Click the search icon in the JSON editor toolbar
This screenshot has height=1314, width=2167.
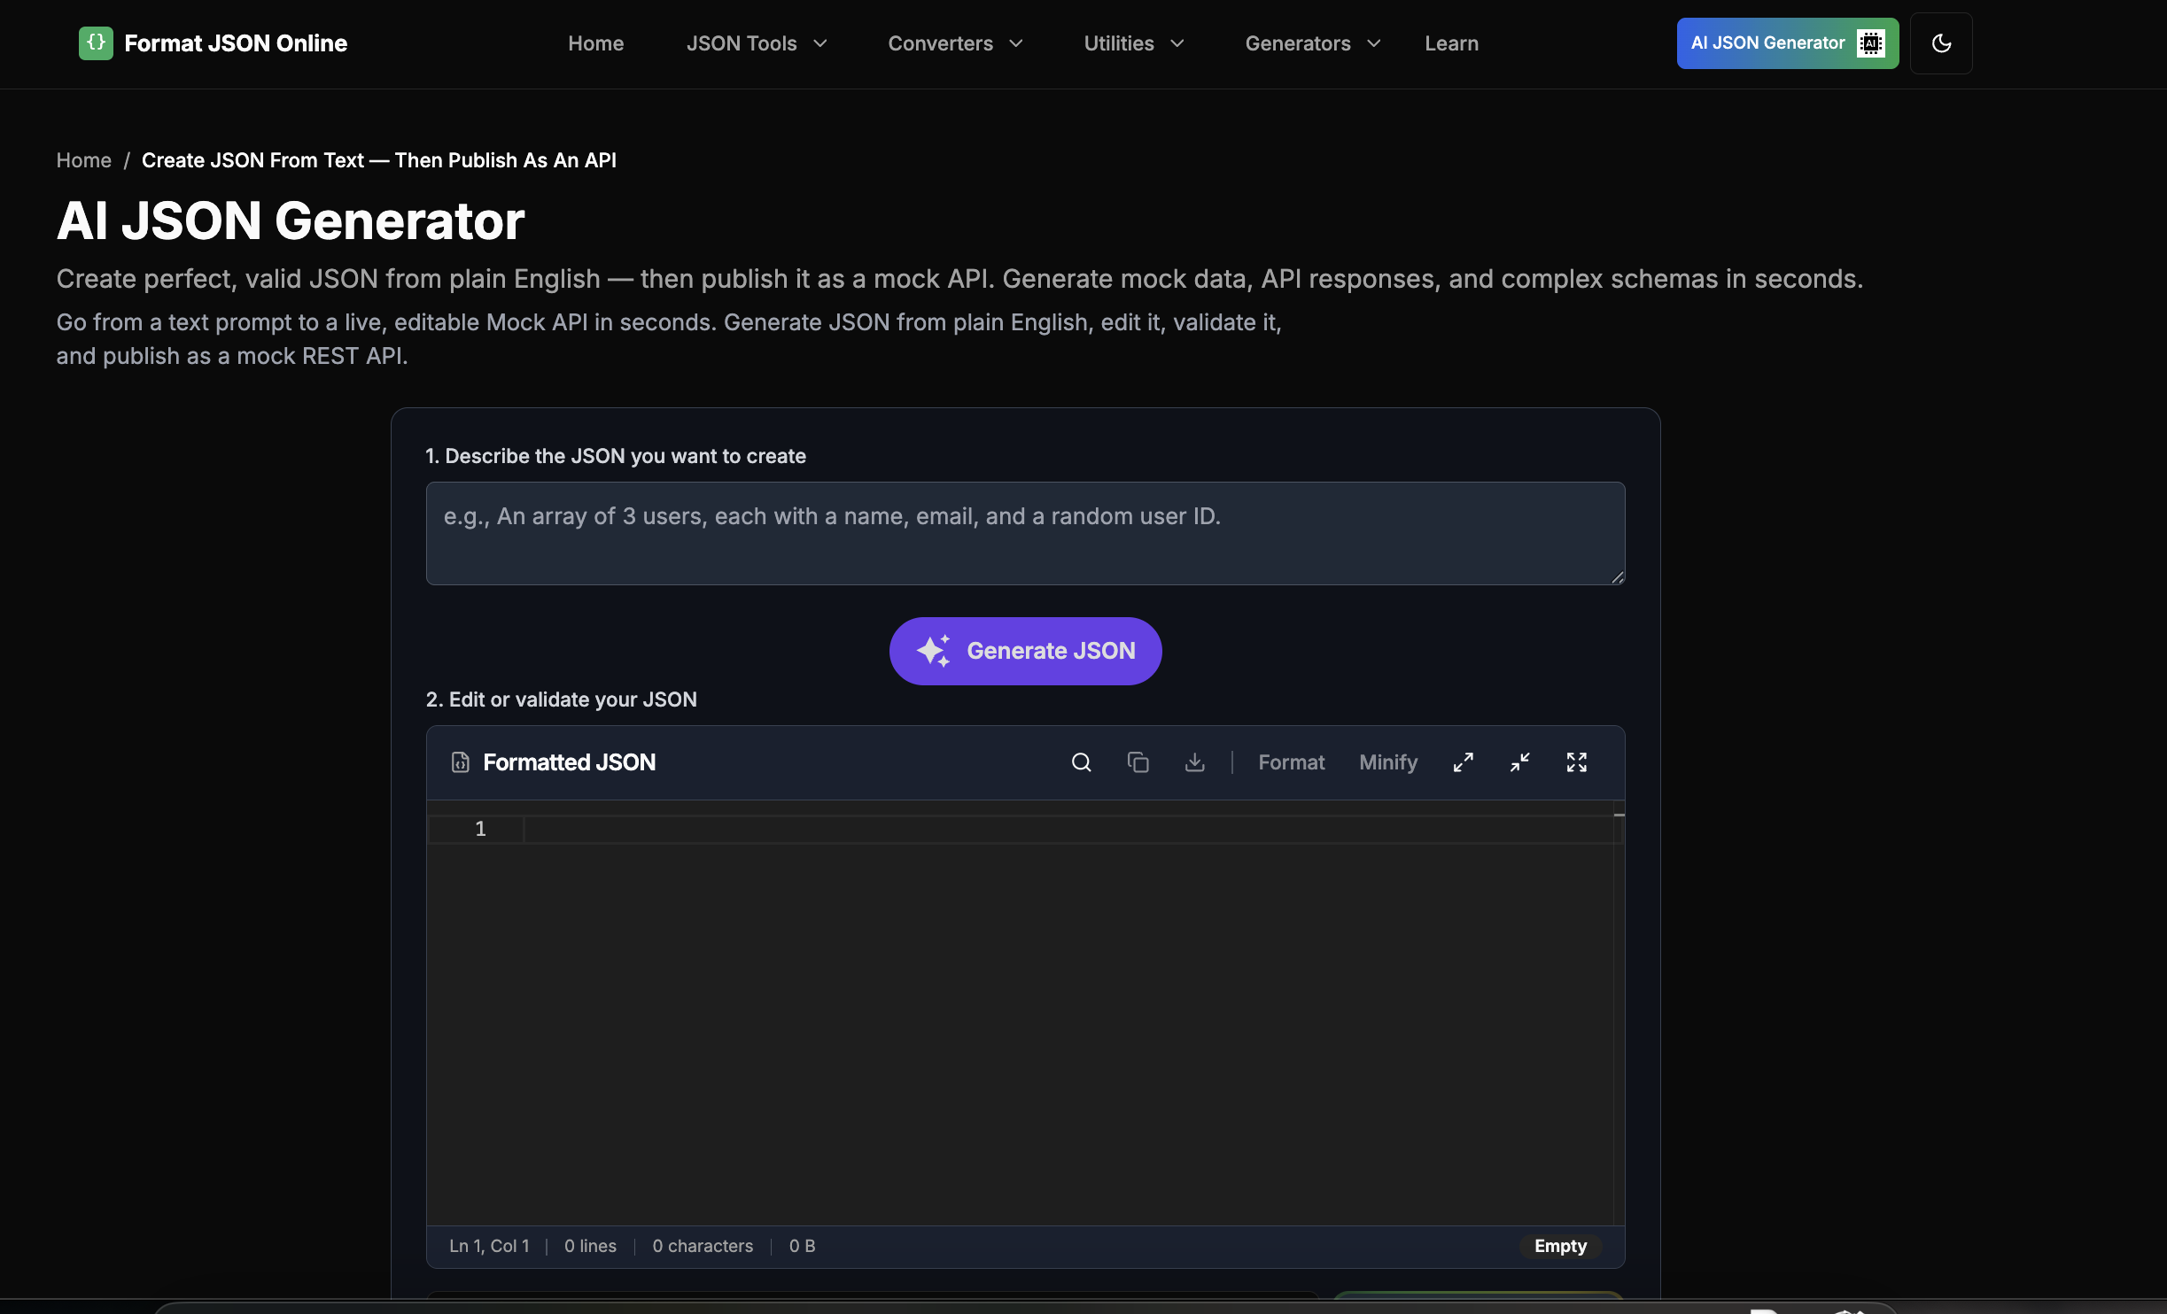[1080, 761]
